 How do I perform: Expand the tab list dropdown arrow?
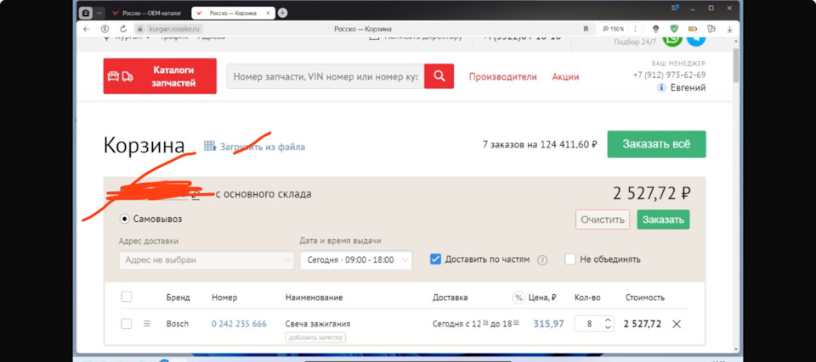(99, 13)
